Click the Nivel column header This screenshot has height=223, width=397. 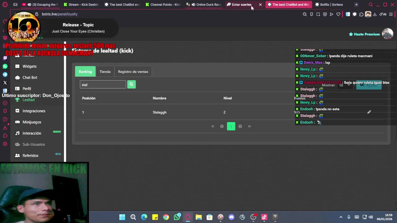228,98
